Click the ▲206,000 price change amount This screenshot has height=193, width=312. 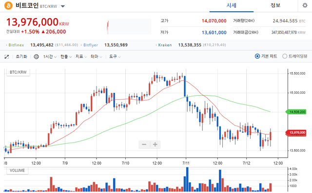tap(54, 32)
